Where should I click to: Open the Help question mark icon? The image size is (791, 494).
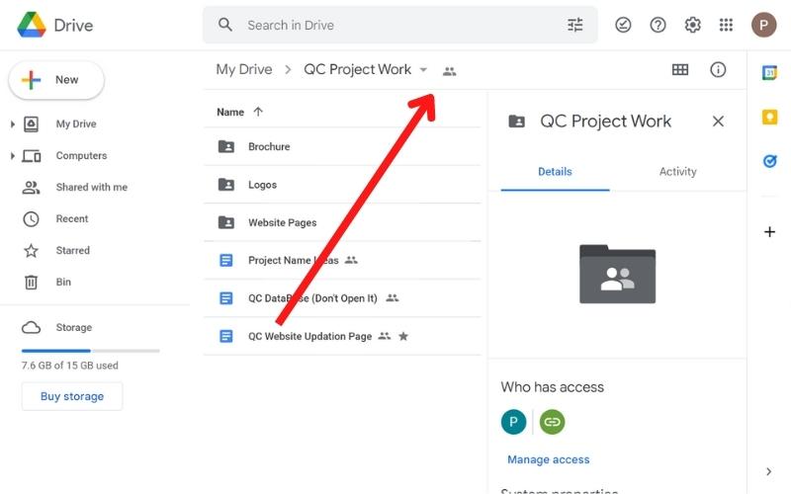click(x=658, y=26)
